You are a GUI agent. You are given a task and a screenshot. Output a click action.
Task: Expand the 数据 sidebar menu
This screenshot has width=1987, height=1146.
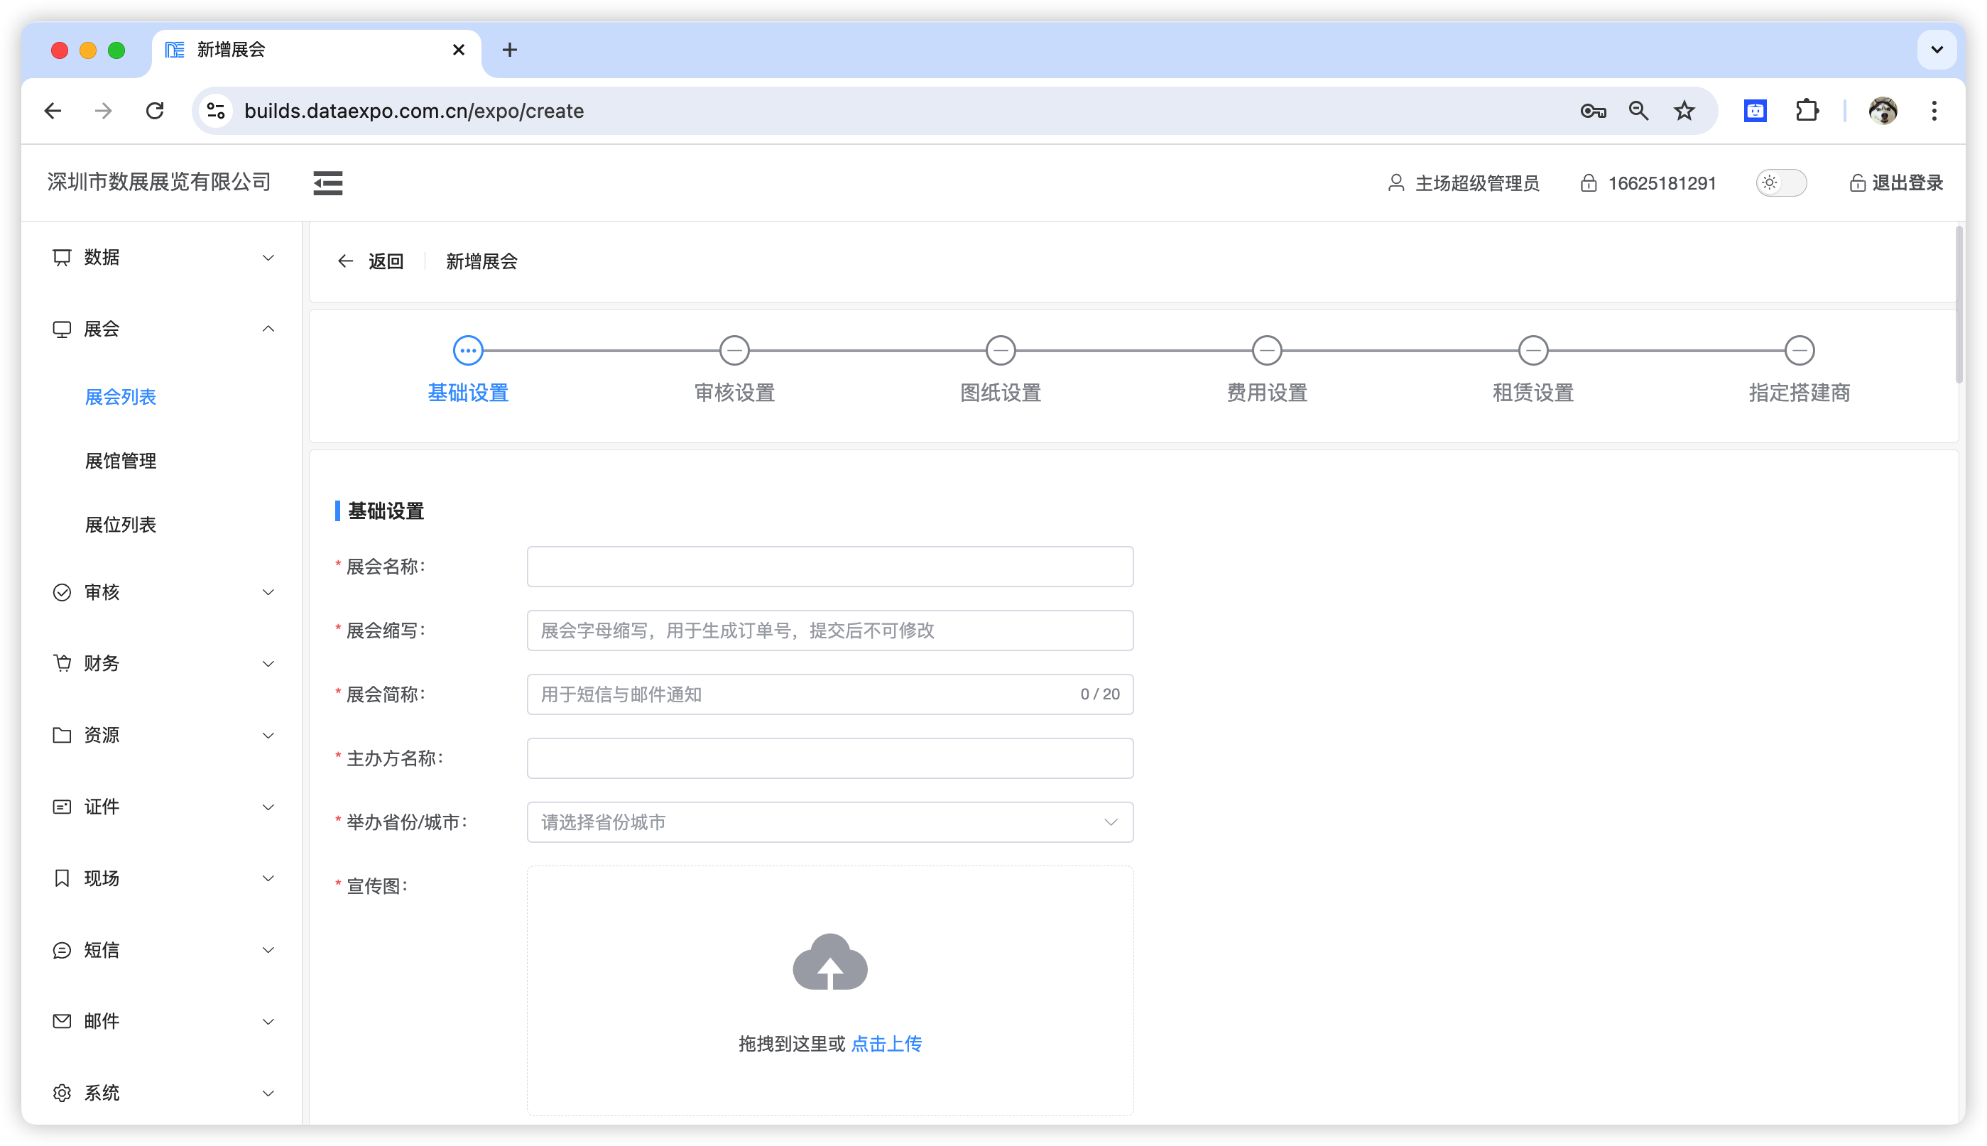point(163,257)
